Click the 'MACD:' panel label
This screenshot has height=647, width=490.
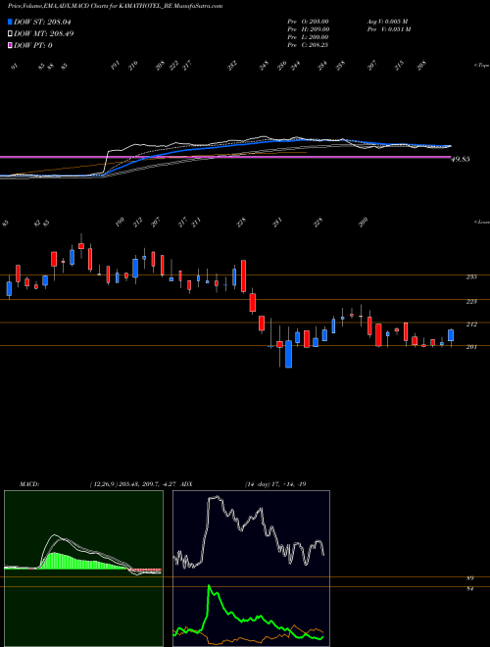(x=29, y=484)
